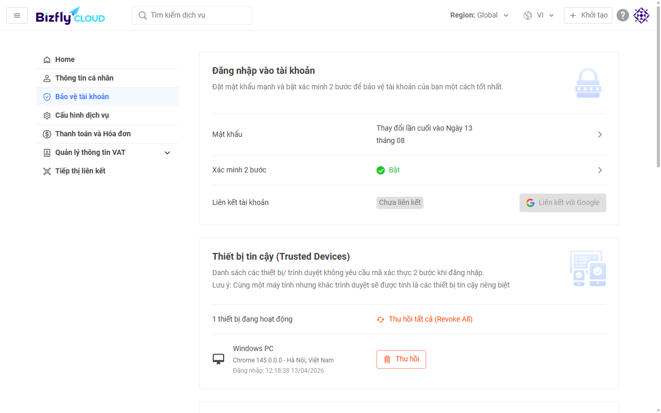Open the user avatar profile icon
Viewport: 661px width, 413px height.
(x=641, y=15)
